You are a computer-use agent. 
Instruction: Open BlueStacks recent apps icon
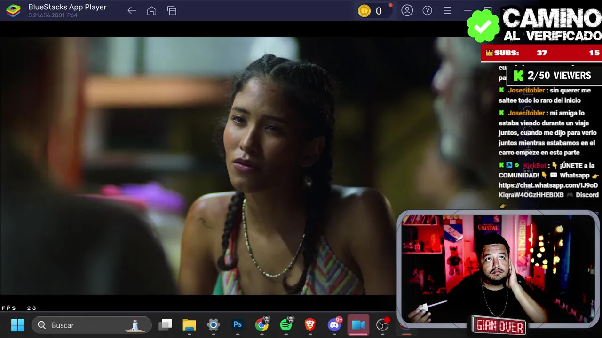pyautogui.click(x=172, y=11)
